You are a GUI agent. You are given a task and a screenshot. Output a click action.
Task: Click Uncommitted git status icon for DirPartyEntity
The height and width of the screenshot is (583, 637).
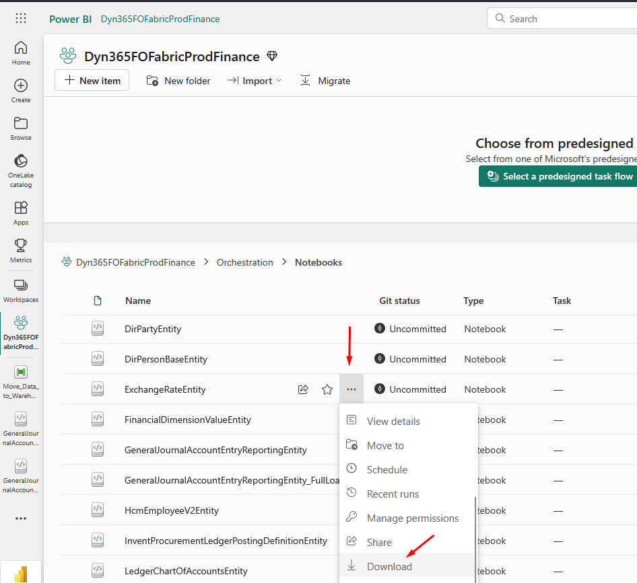click(379, 328)
